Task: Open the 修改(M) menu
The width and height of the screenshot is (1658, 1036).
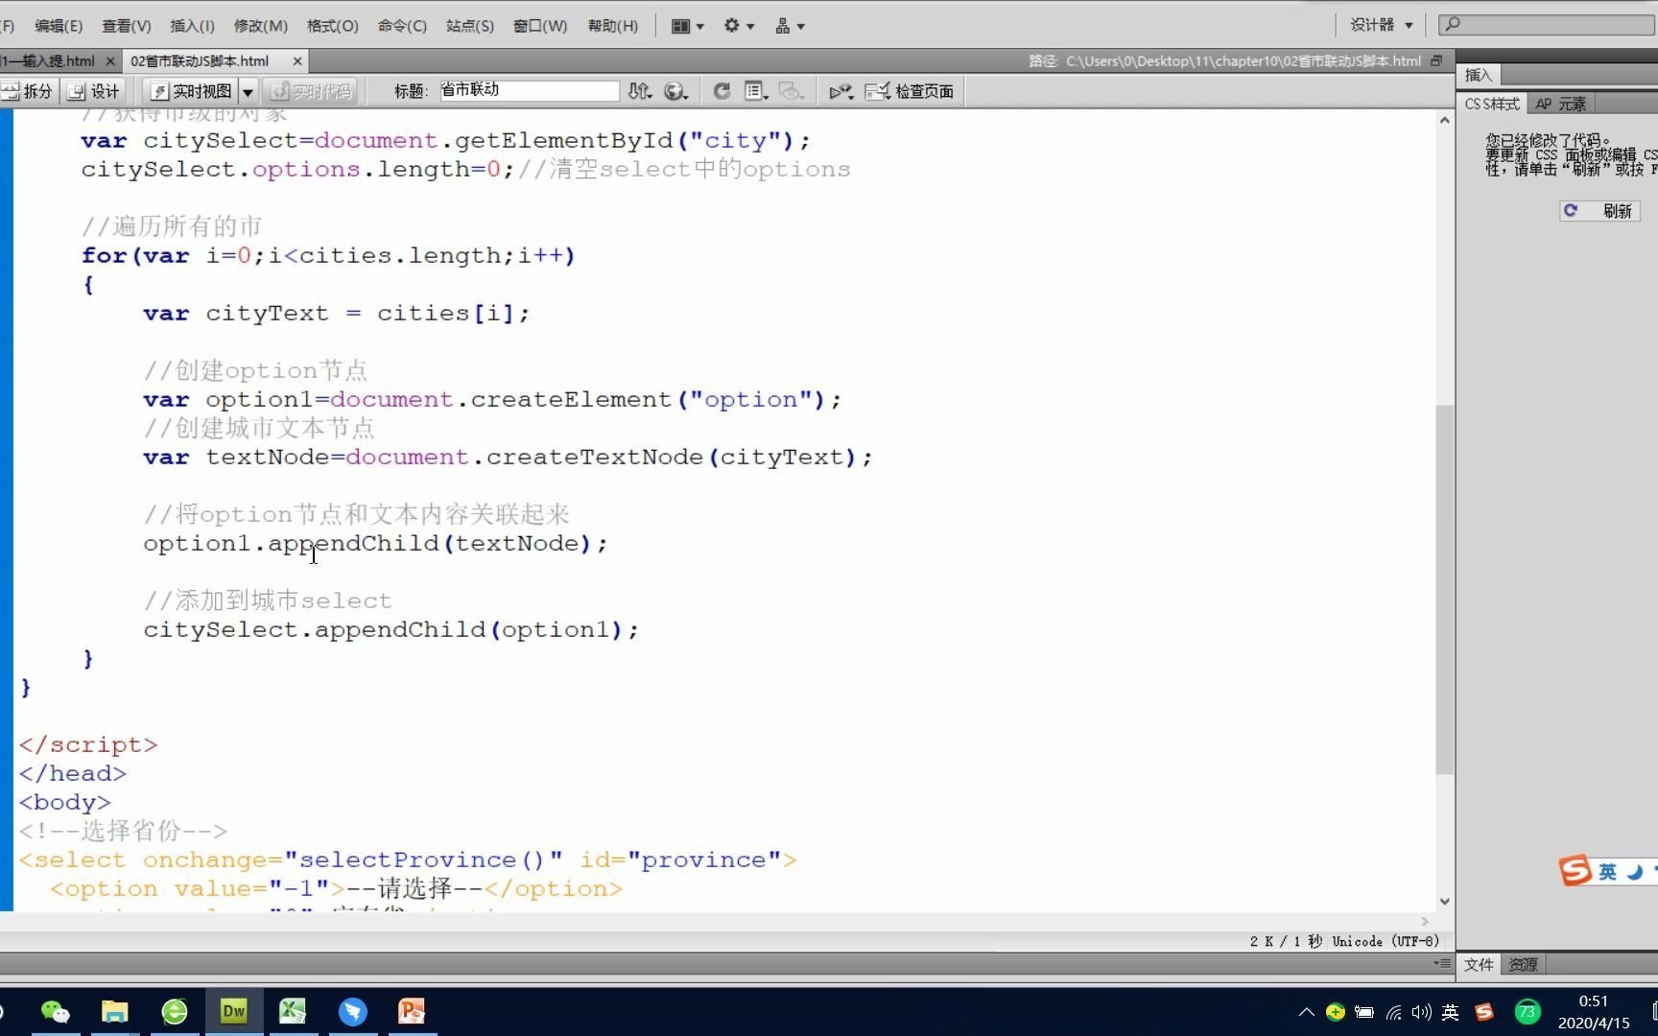Action: [x=260, y=26]
